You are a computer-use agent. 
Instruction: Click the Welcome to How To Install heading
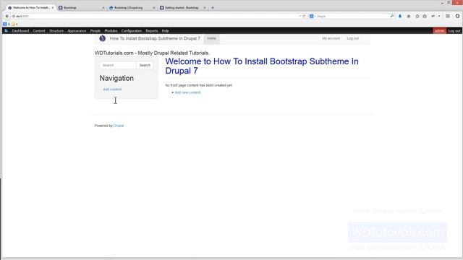pos(262,66)
